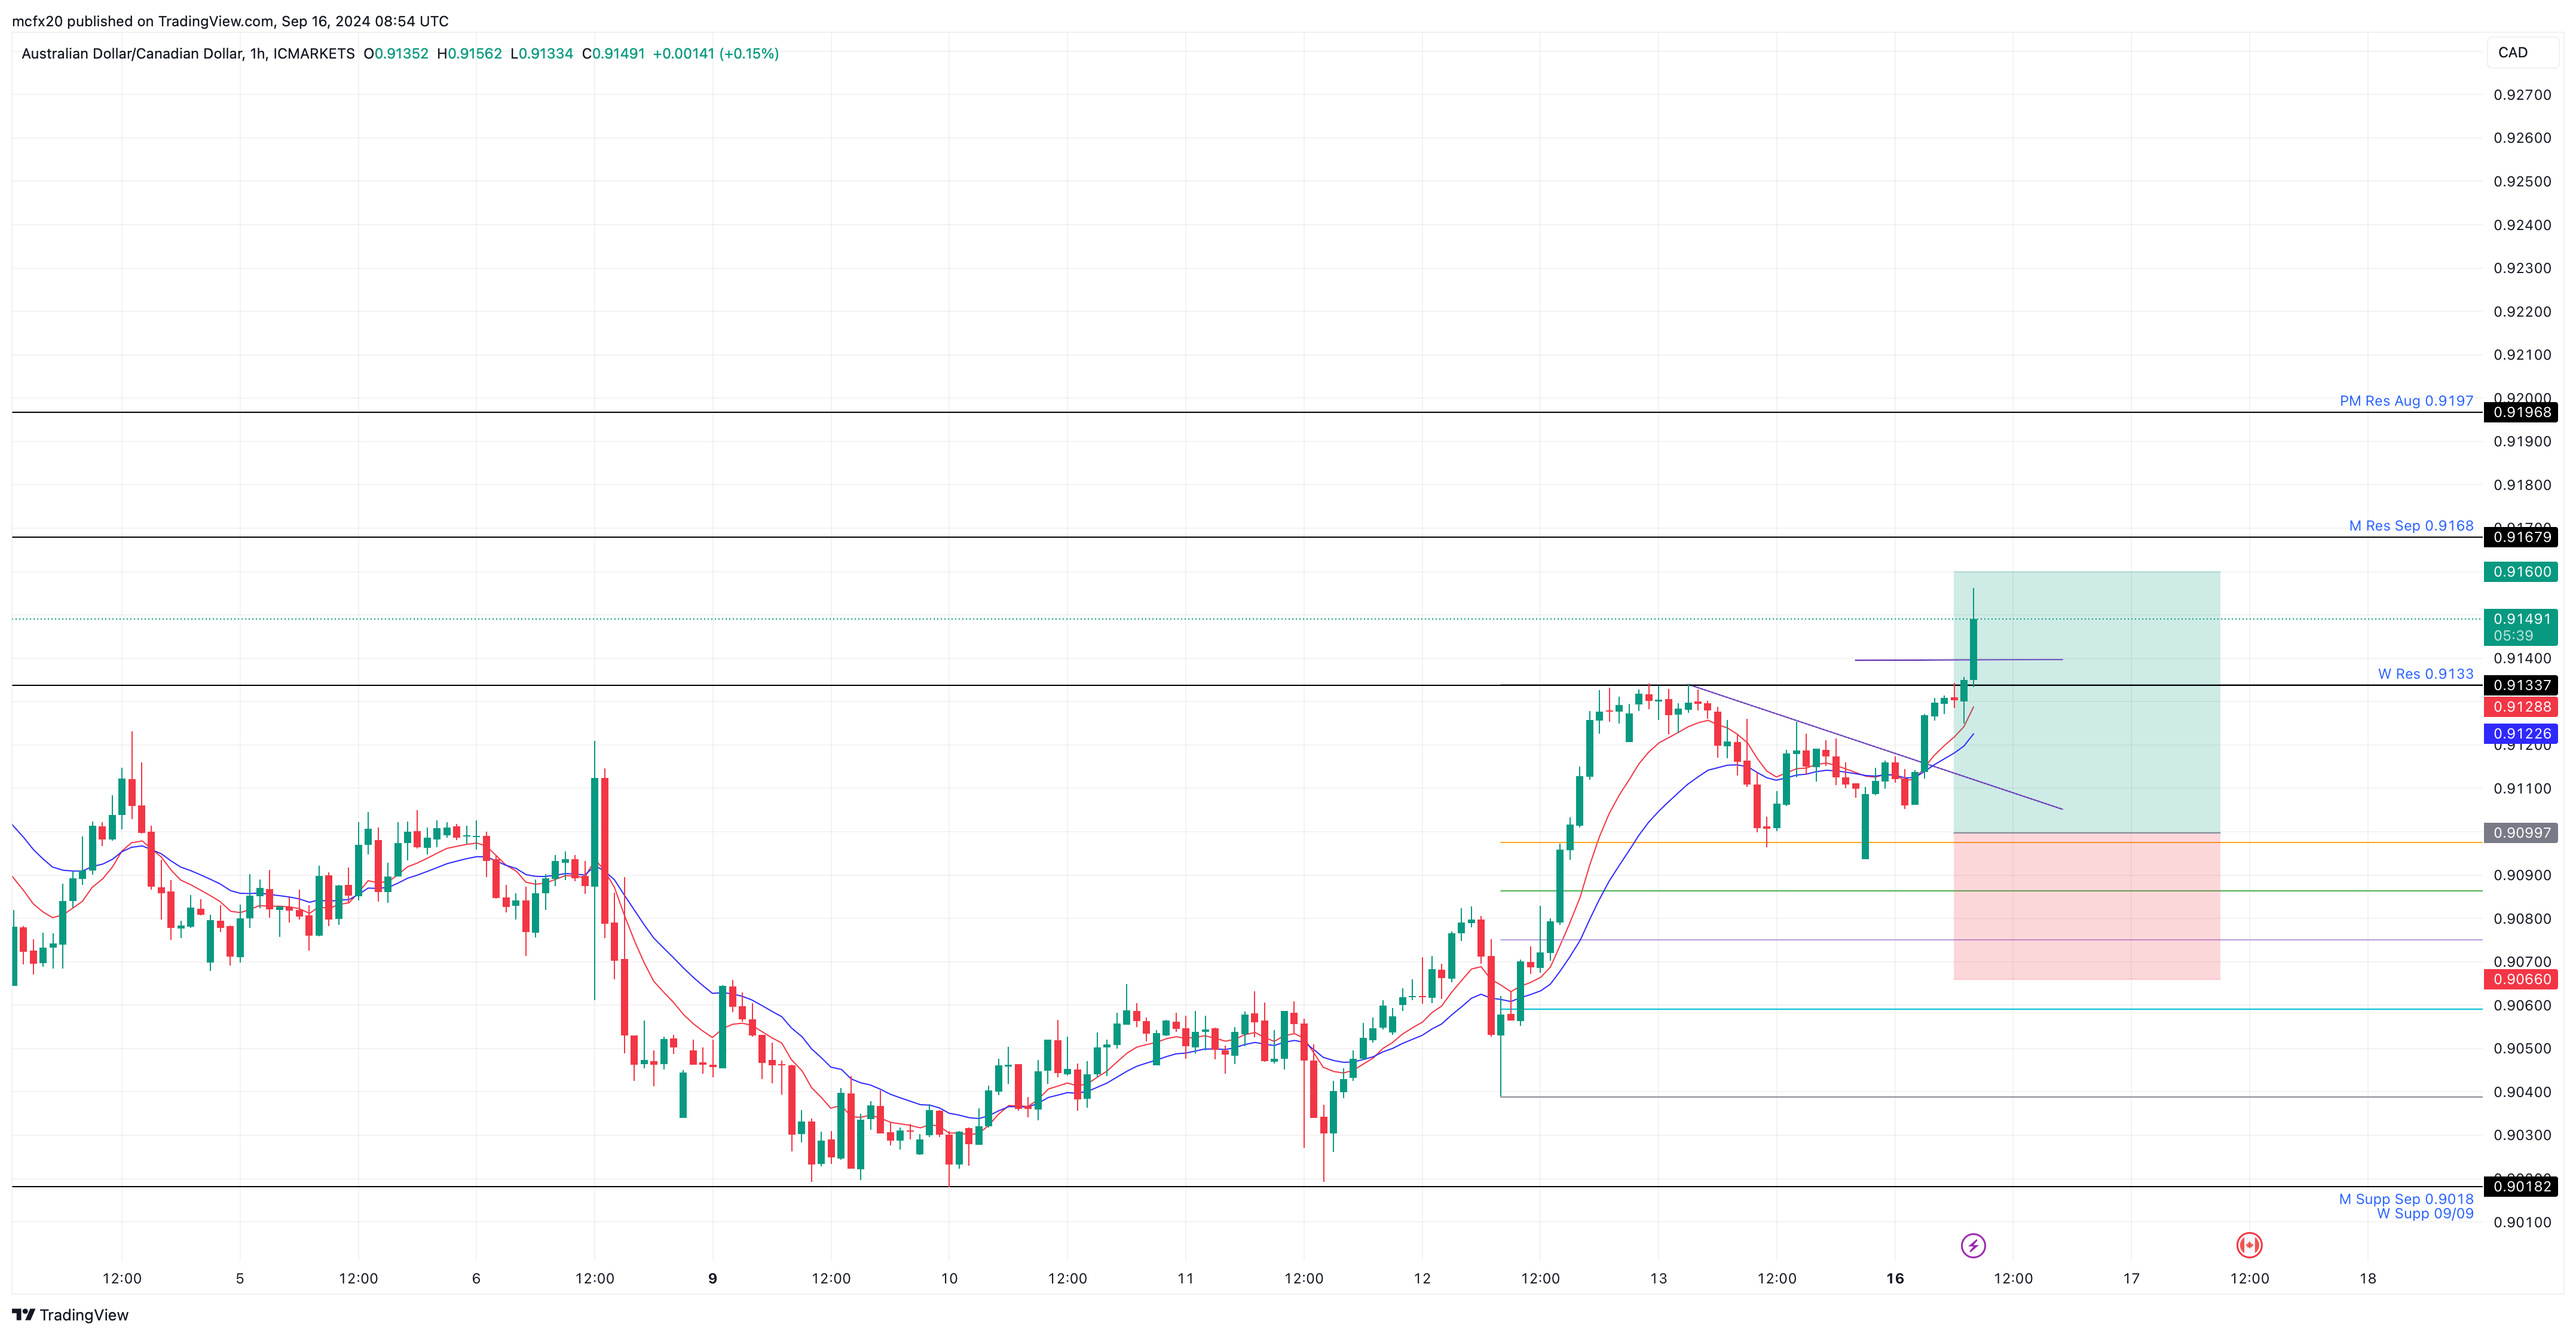Viewport: 2576px width, 1336px height.
Task: Click the Canadian flag economic event icon
Action: 2249,1245
